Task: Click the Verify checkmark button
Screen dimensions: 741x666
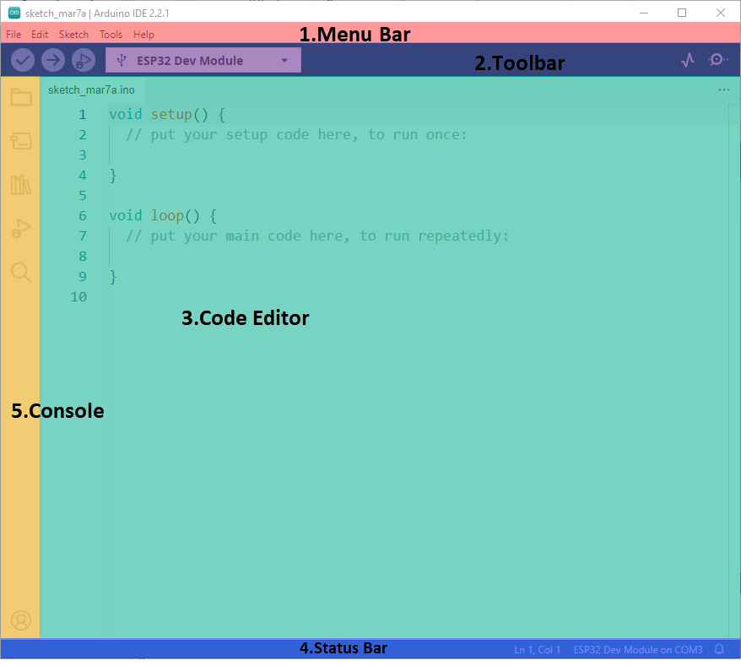Action: 23,60
